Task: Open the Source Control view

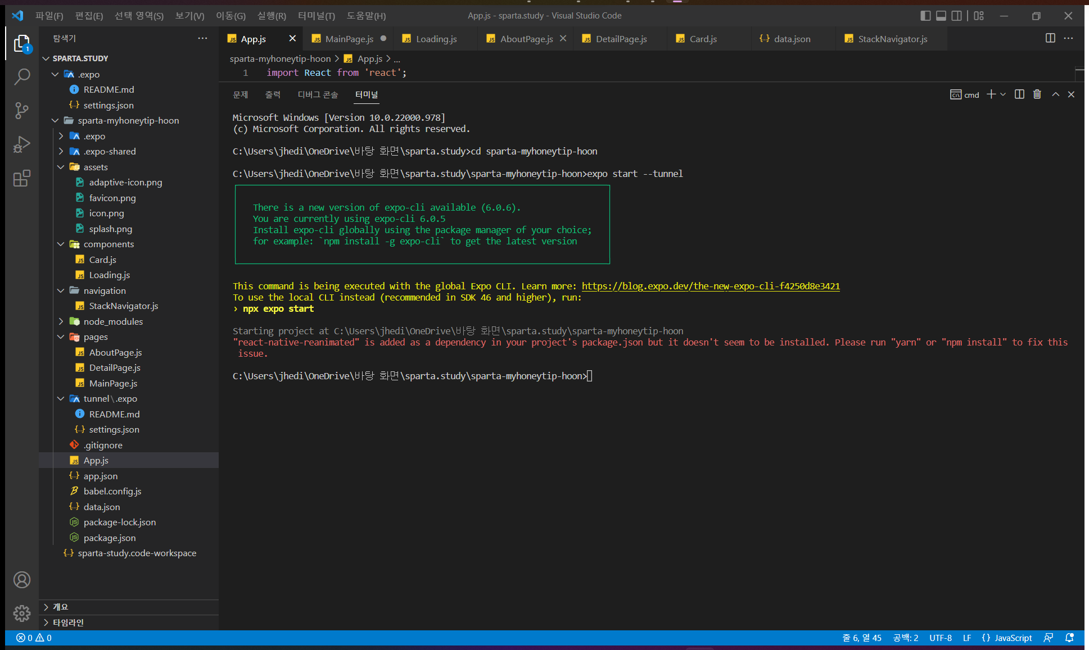Action: click(22, 111)
